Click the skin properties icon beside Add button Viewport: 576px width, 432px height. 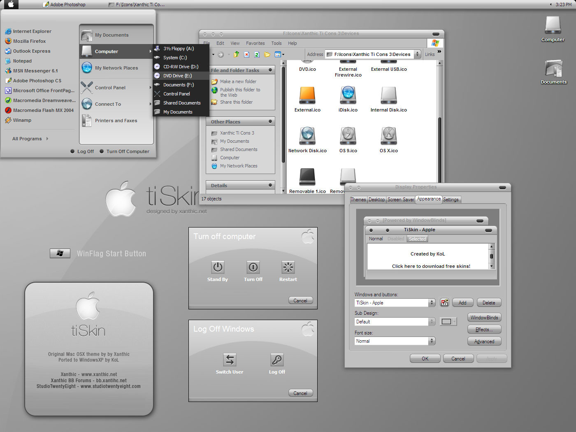point(444,303)
